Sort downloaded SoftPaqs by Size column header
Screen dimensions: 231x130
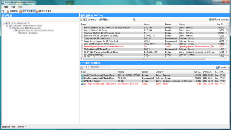[x=197, y=72]
